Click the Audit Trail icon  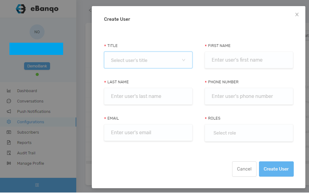[9, 153]
